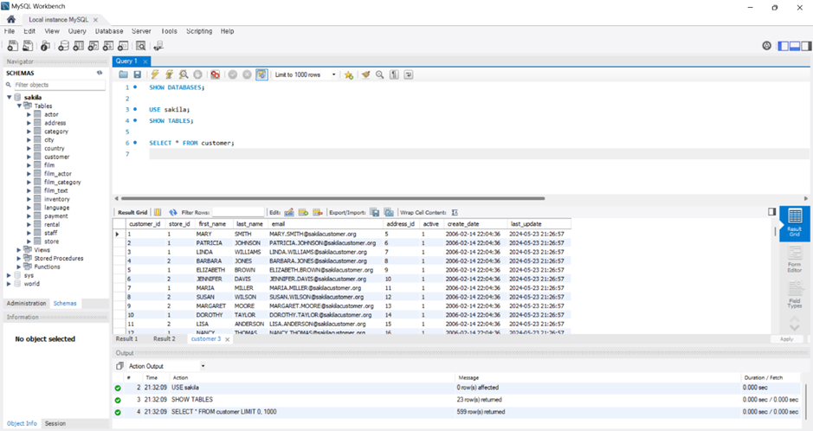This screenshot has height=431, width=813.
Task: Open the Database menu
Action: (109, 31)
